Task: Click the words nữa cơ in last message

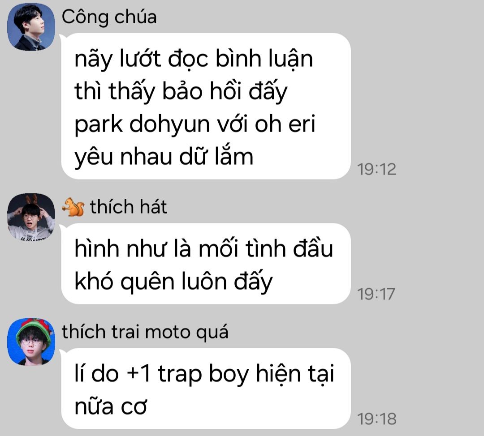Action: click(111, 406)
